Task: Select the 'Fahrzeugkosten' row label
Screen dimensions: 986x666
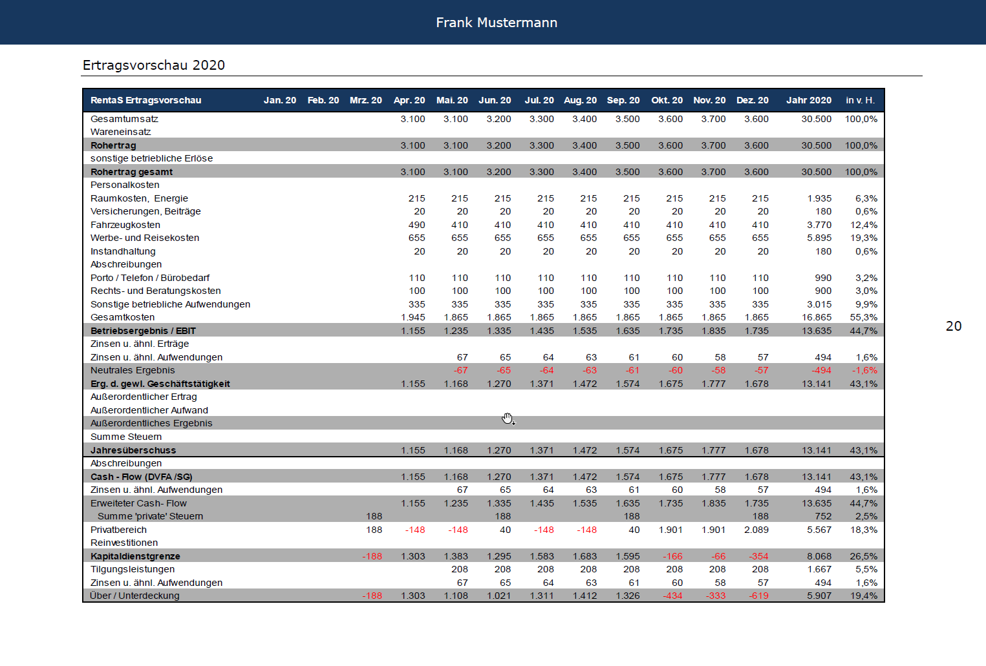Action: [125, 225]
